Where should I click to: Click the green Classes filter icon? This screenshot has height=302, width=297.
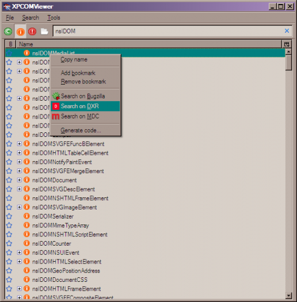(x=8, y=31)
